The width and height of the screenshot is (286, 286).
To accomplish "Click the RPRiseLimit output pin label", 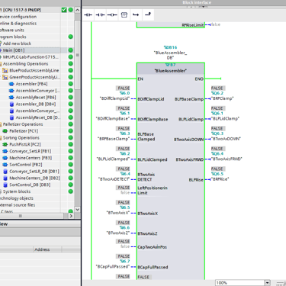I will [193, 25].
